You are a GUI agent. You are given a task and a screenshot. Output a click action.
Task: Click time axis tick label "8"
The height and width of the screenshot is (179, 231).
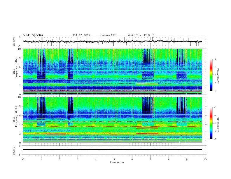(169, 159)
